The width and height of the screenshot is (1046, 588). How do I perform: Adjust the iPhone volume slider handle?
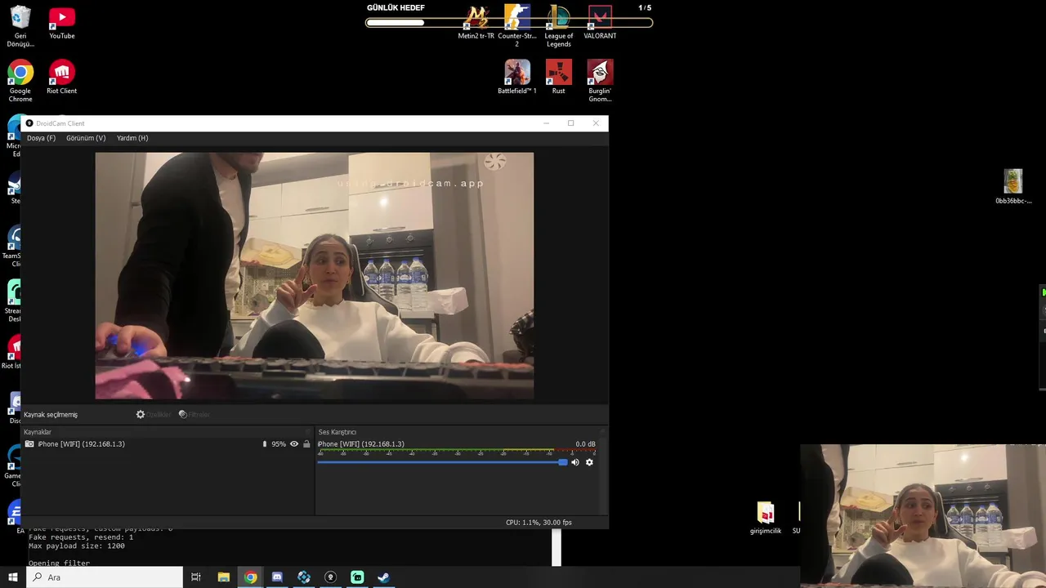[x=563, y=462]
